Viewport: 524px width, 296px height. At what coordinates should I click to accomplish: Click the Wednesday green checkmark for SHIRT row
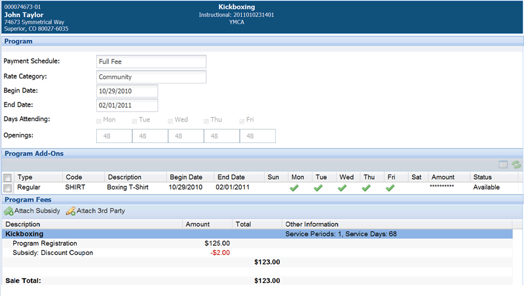342,188
